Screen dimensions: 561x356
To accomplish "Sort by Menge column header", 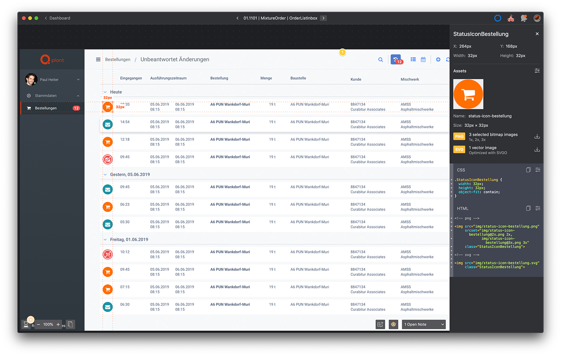I will pyautogui.click(x=266, y=78).
